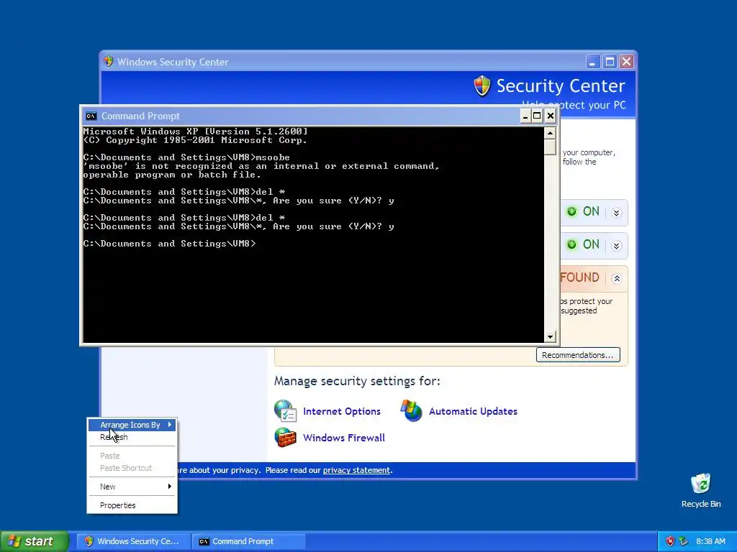737x552 pixels.
Task: Open the Windows Firewall link
Action: [x=343, y=438]
